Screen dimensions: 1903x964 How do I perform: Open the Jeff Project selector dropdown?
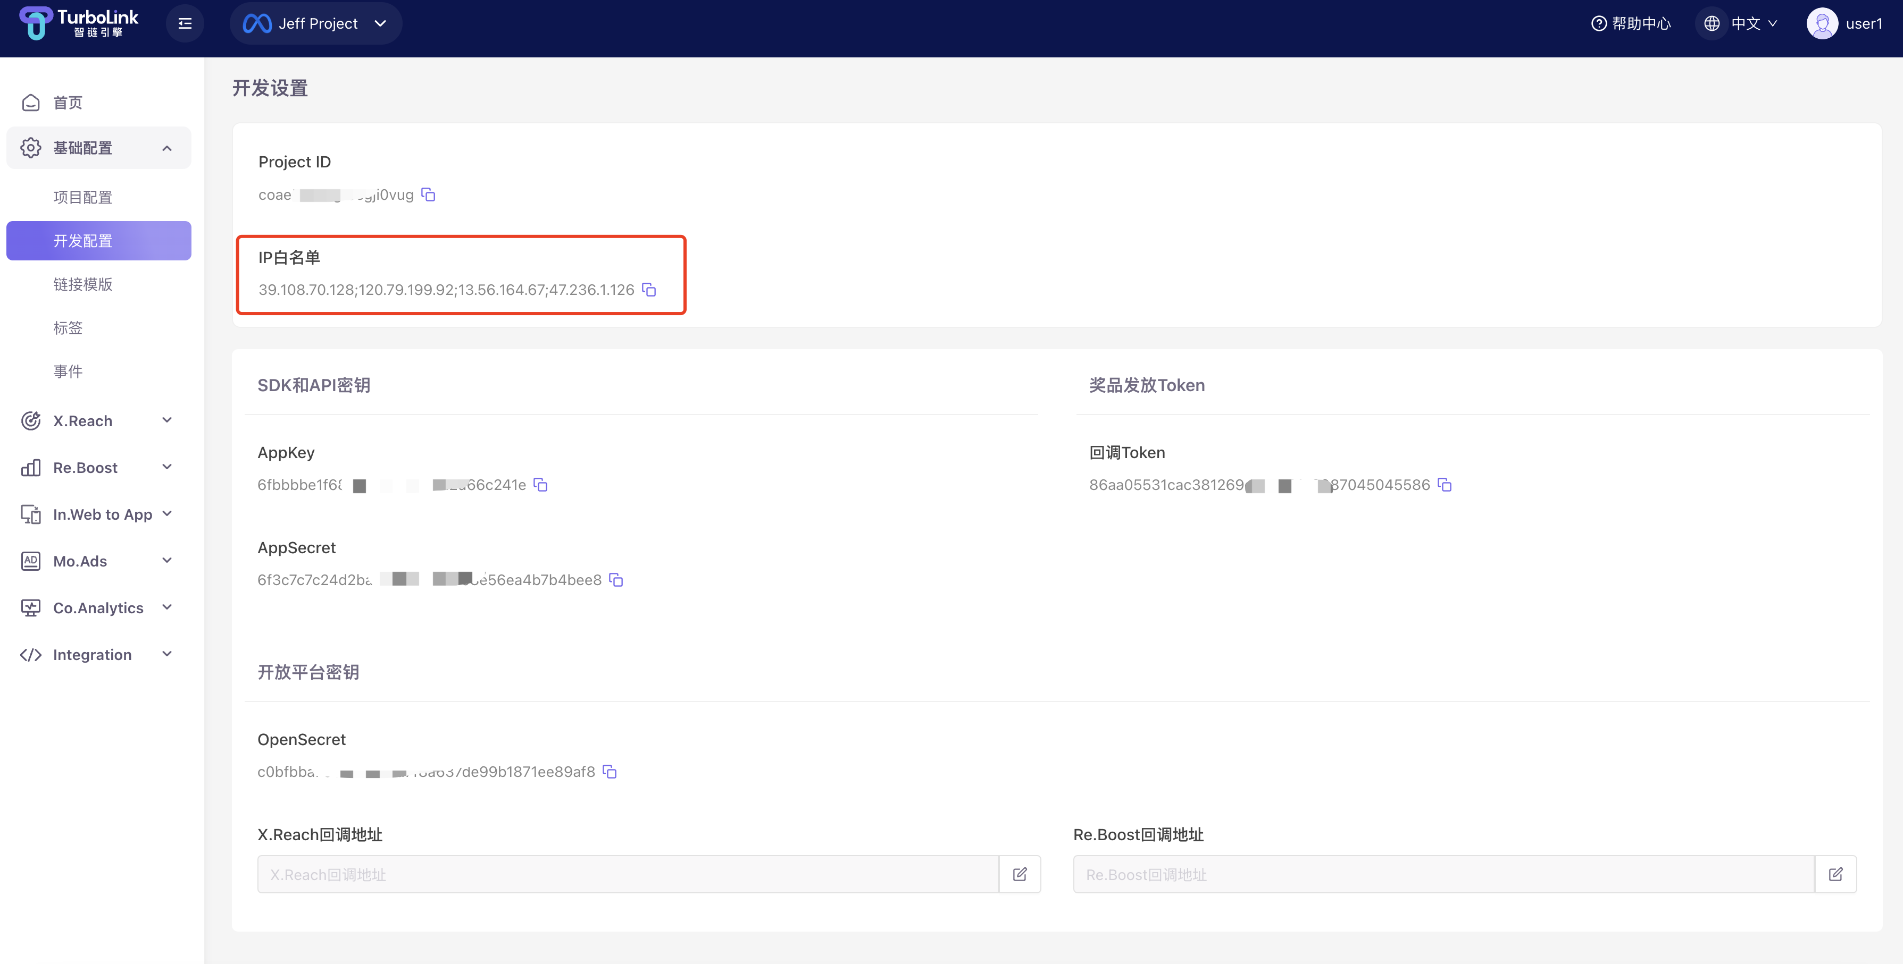coord(316,23)
